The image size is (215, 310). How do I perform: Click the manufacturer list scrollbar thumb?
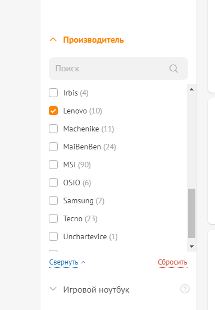pos(191,213)
